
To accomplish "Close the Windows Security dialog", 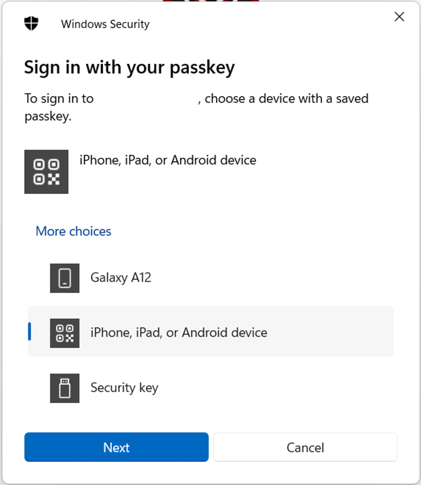I will point(398,17).
